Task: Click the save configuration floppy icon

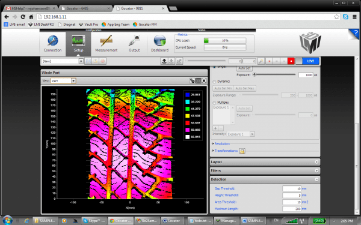Action: 88,61
